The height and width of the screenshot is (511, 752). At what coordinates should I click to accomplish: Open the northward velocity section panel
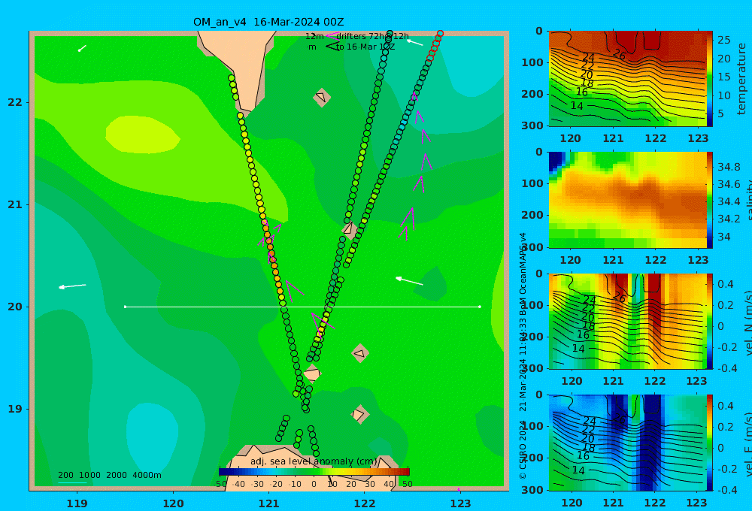tap(627, 321)
